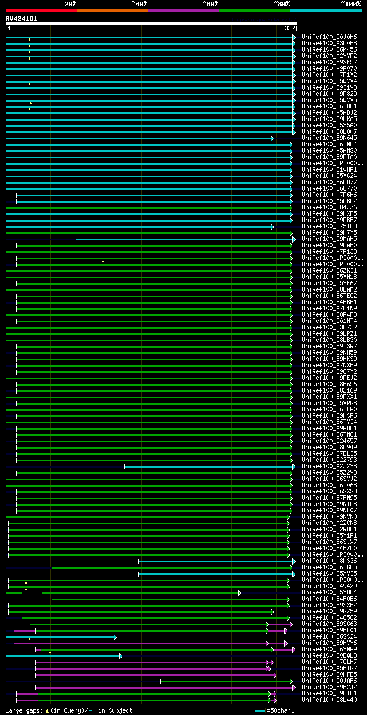This screenshot has width=367, height=715.
Task: Click the cyan ~100% identity legend segment
Action: [x=325, y=10]
